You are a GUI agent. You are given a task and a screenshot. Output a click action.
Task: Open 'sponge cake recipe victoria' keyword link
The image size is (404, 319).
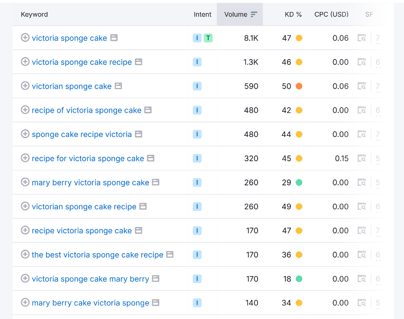(82, 134)
